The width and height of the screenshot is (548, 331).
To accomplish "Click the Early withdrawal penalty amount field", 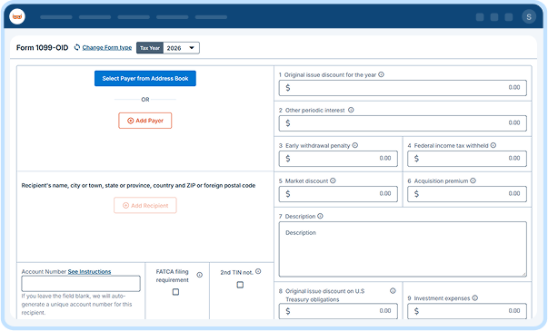I will [338, 159].
